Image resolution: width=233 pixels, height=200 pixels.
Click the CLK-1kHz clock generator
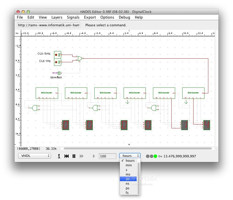pyautogui.click(x=58, y=55)
